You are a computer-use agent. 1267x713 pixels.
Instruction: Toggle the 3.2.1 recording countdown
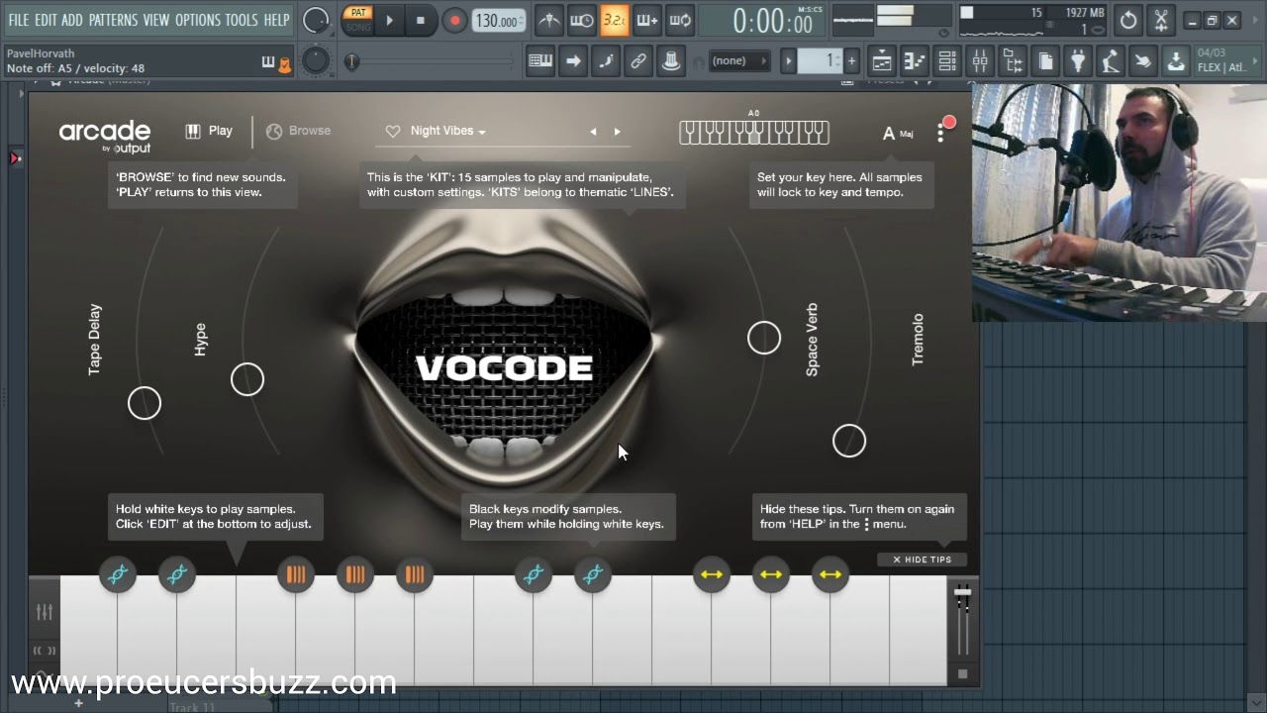615,20
